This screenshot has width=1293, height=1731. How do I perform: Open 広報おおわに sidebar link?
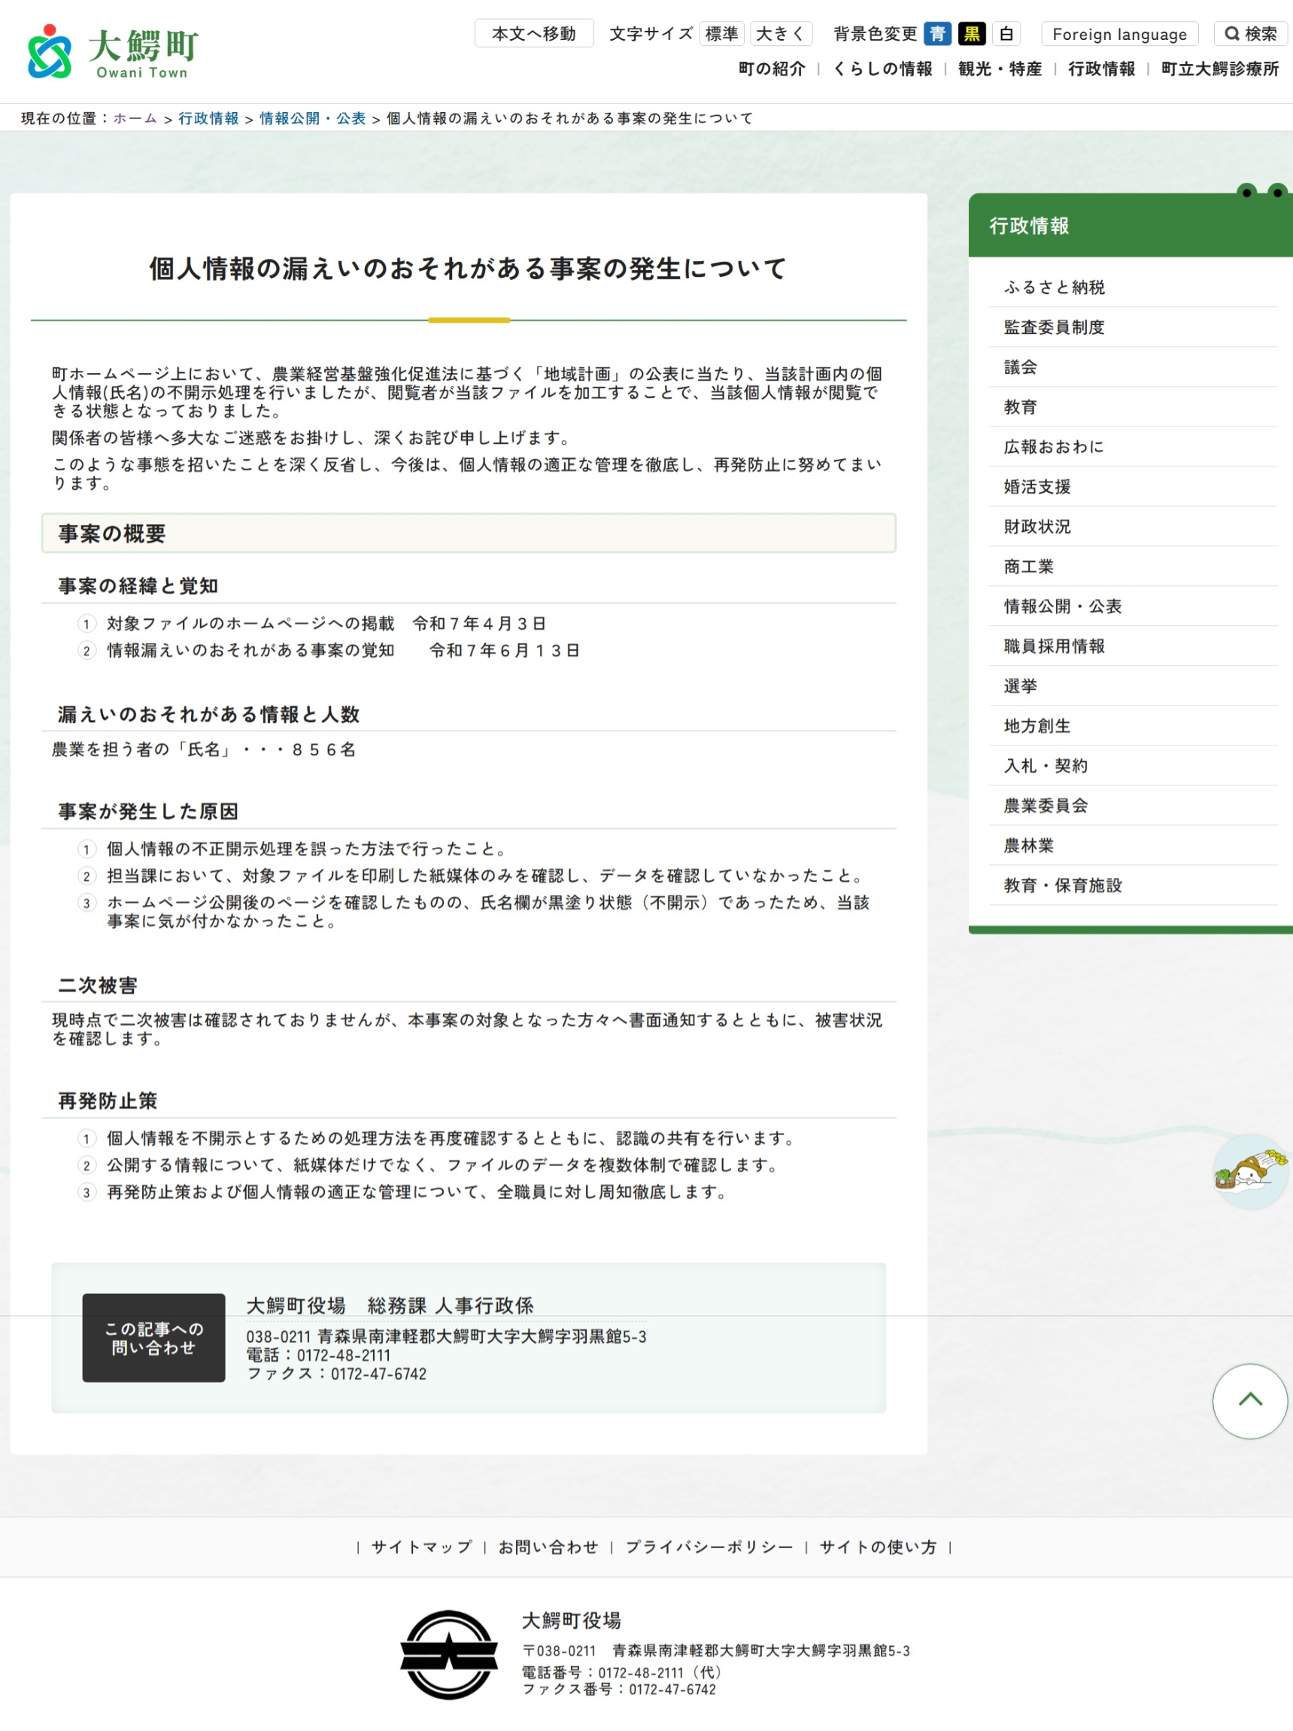point(1133,447)
